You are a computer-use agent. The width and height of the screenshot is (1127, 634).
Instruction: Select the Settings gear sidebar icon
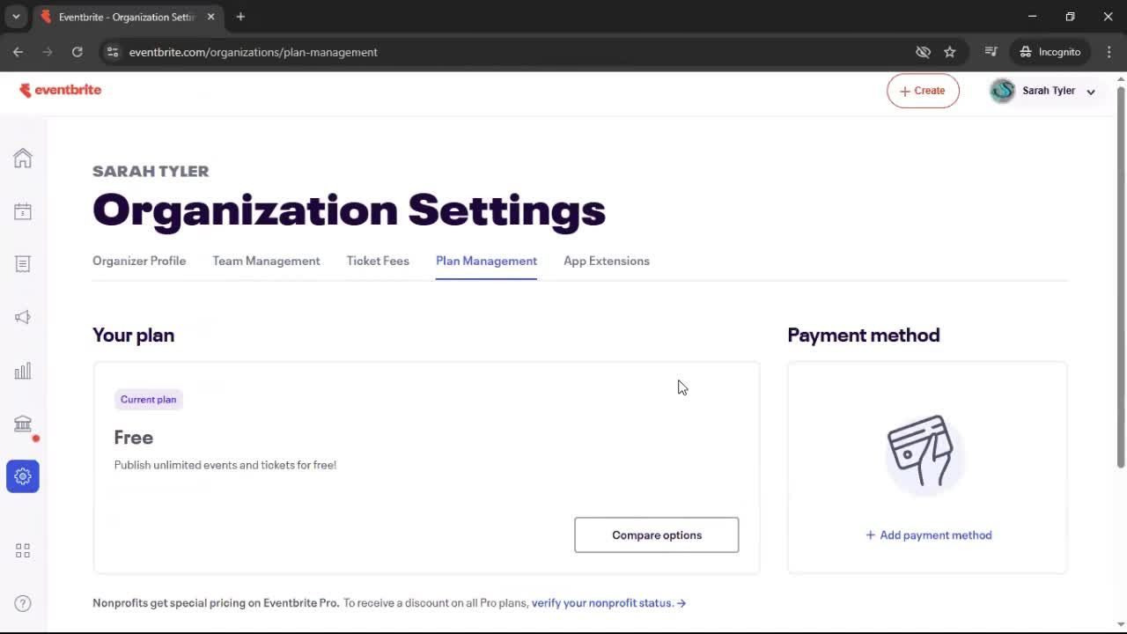23,476
